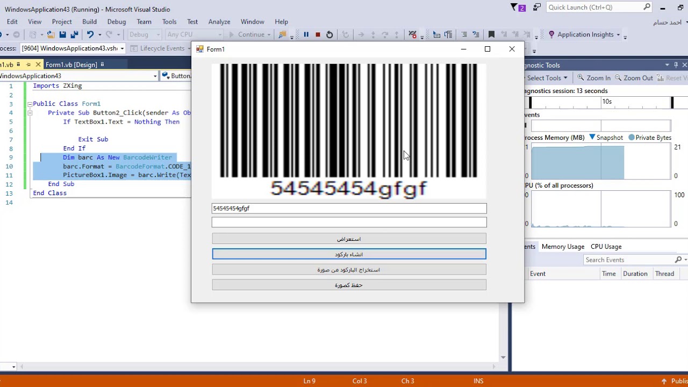Click the uncomment selected lines icon
The image size is (688, 387).
476,34
